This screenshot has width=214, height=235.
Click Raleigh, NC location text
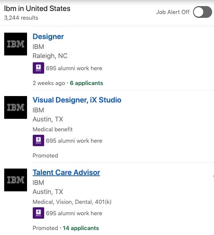[x=50, y=56]
